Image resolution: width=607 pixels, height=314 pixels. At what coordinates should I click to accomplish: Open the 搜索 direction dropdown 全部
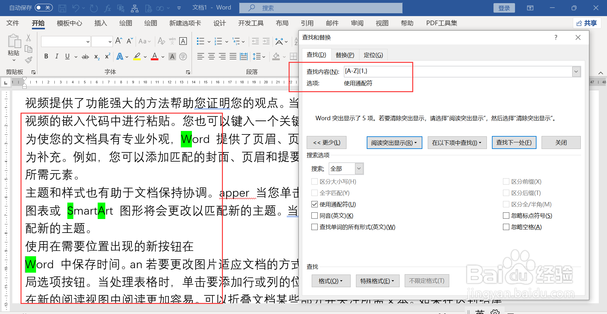click(x=359, y=169)
